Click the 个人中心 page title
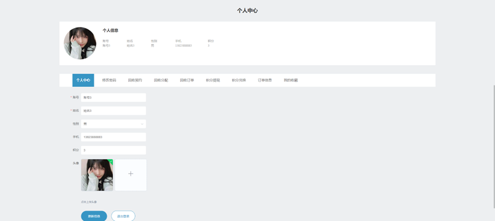 (247, 11)
